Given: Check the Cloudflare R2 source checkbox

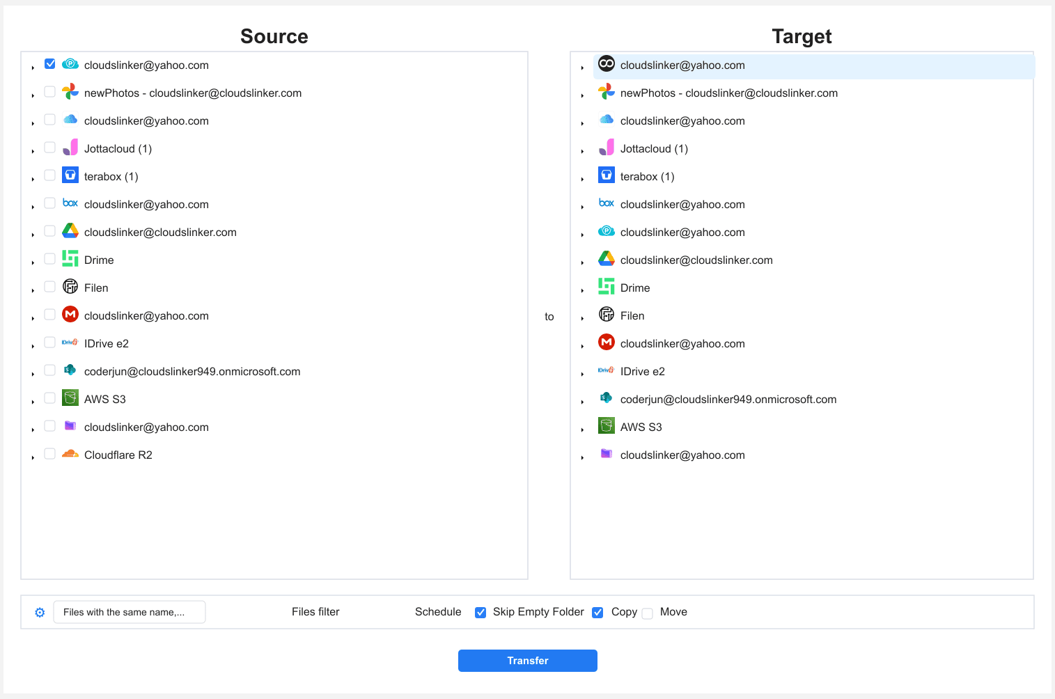Looking at the screenshot, I should pos(50,454).
